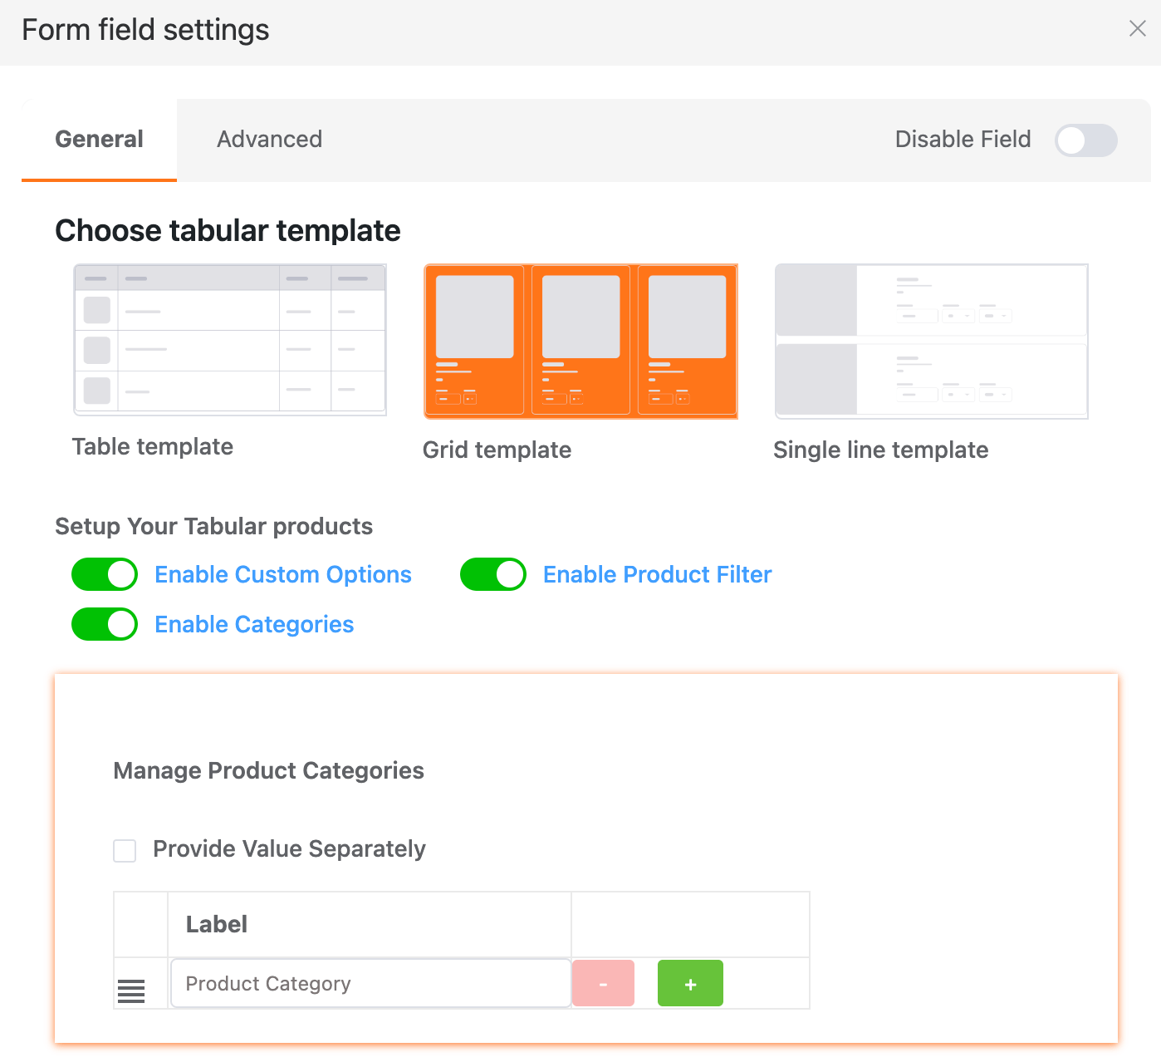Click the Enable Custom Options label
The width and height of the screenshot is (1161, 1062).
coord(283,575)
